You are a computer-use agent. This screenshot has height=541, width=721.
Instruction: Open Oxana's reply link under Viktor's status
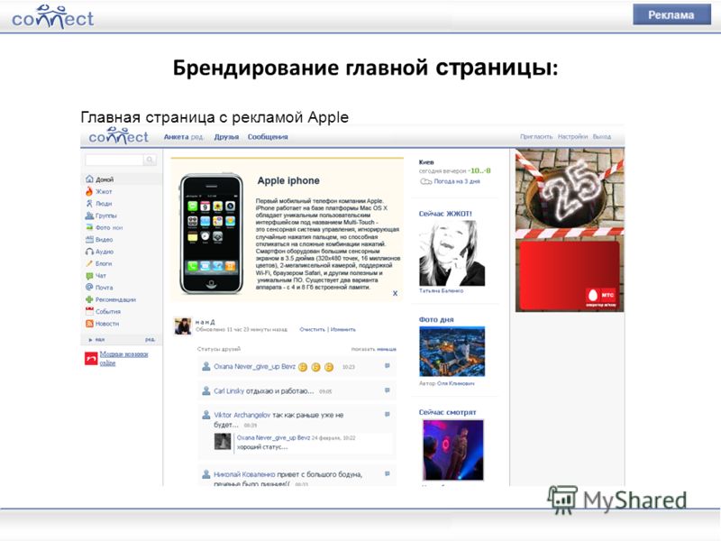click(x=273, y=437)
